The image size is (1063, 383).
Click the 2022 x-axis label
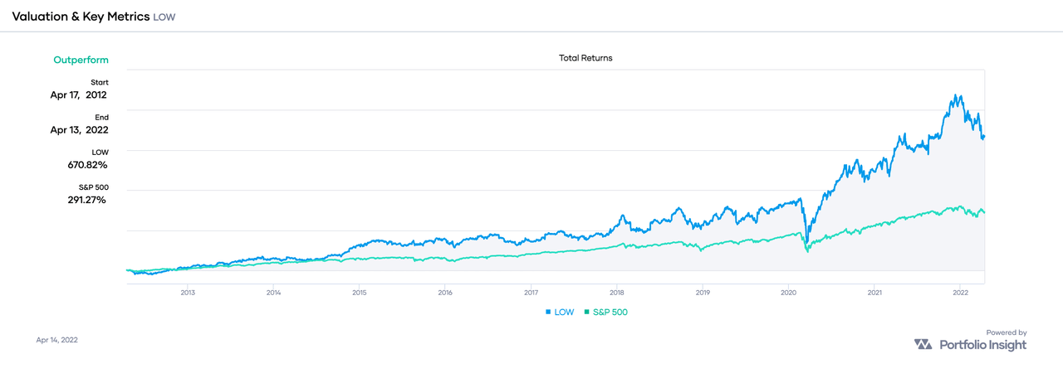[x=960, y=293]
